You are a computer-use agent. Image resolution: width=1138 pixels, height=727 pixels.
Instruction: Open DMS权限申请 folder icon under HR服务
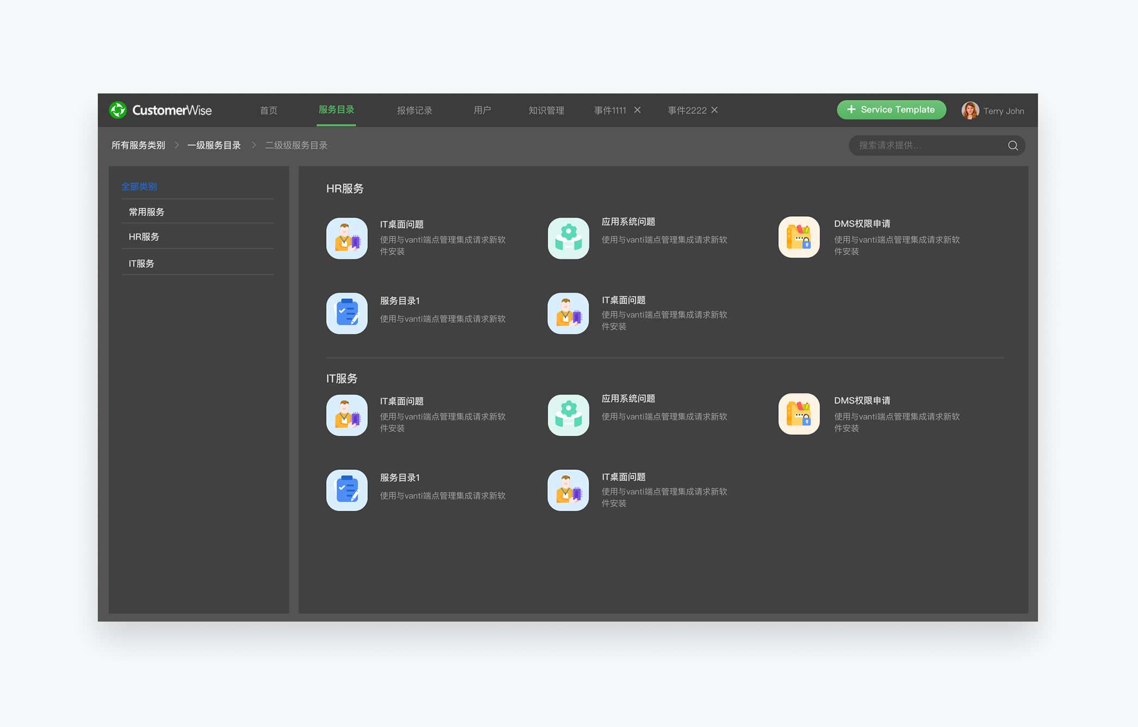pyautogui.click(x=798, y=237)
